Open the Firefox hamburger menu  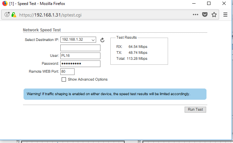click(x=225, y=15)
